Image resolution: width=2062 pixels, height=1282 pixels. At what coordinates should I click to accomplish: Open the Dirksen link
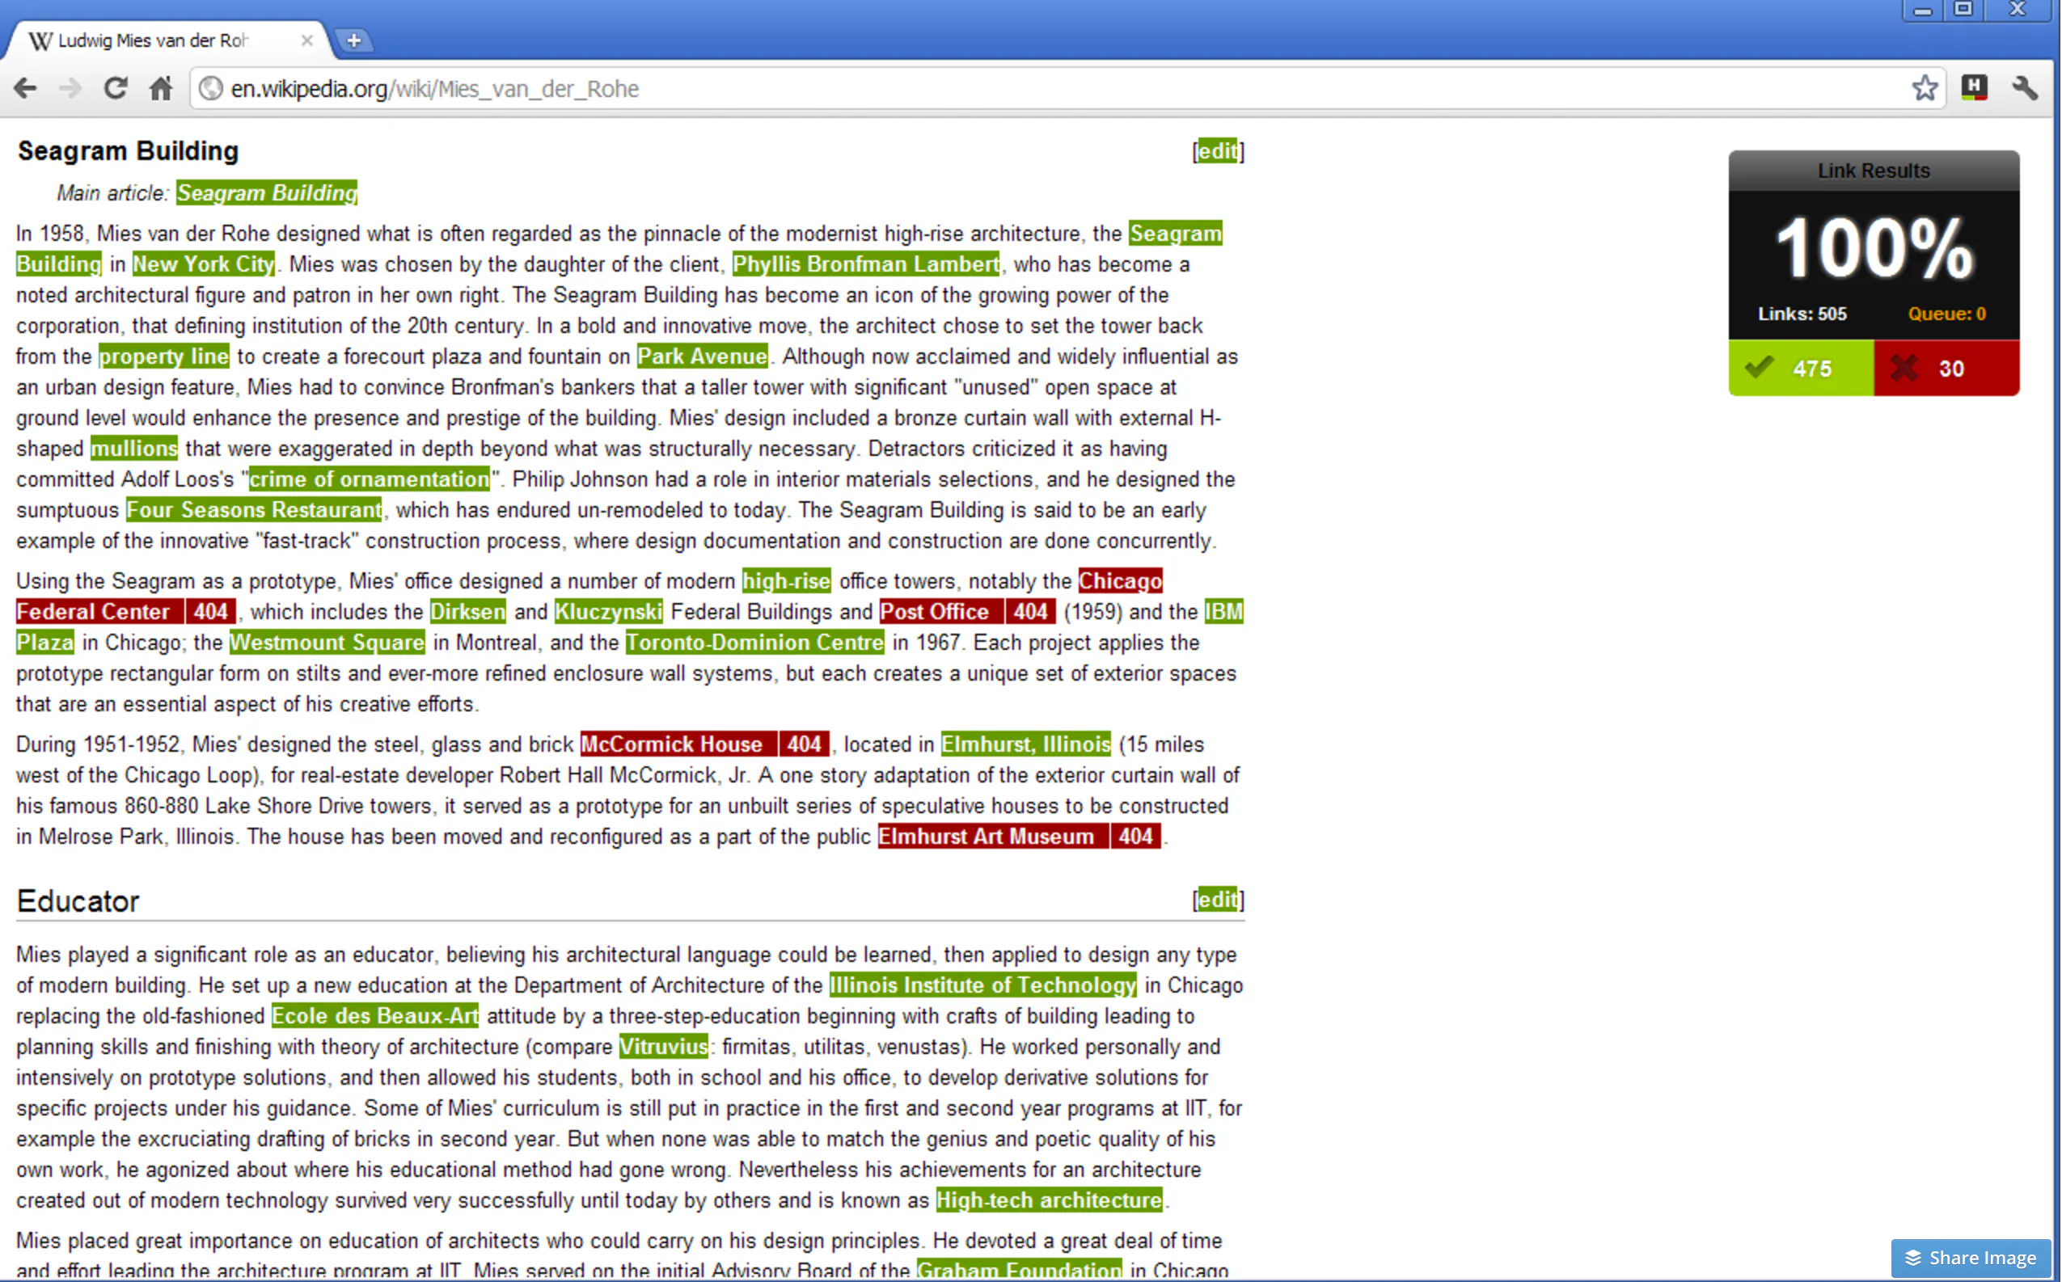pos(468,611)
